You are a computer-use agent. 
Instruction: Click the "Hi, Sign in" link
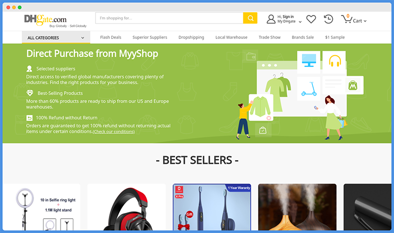(x=286, y=17)
